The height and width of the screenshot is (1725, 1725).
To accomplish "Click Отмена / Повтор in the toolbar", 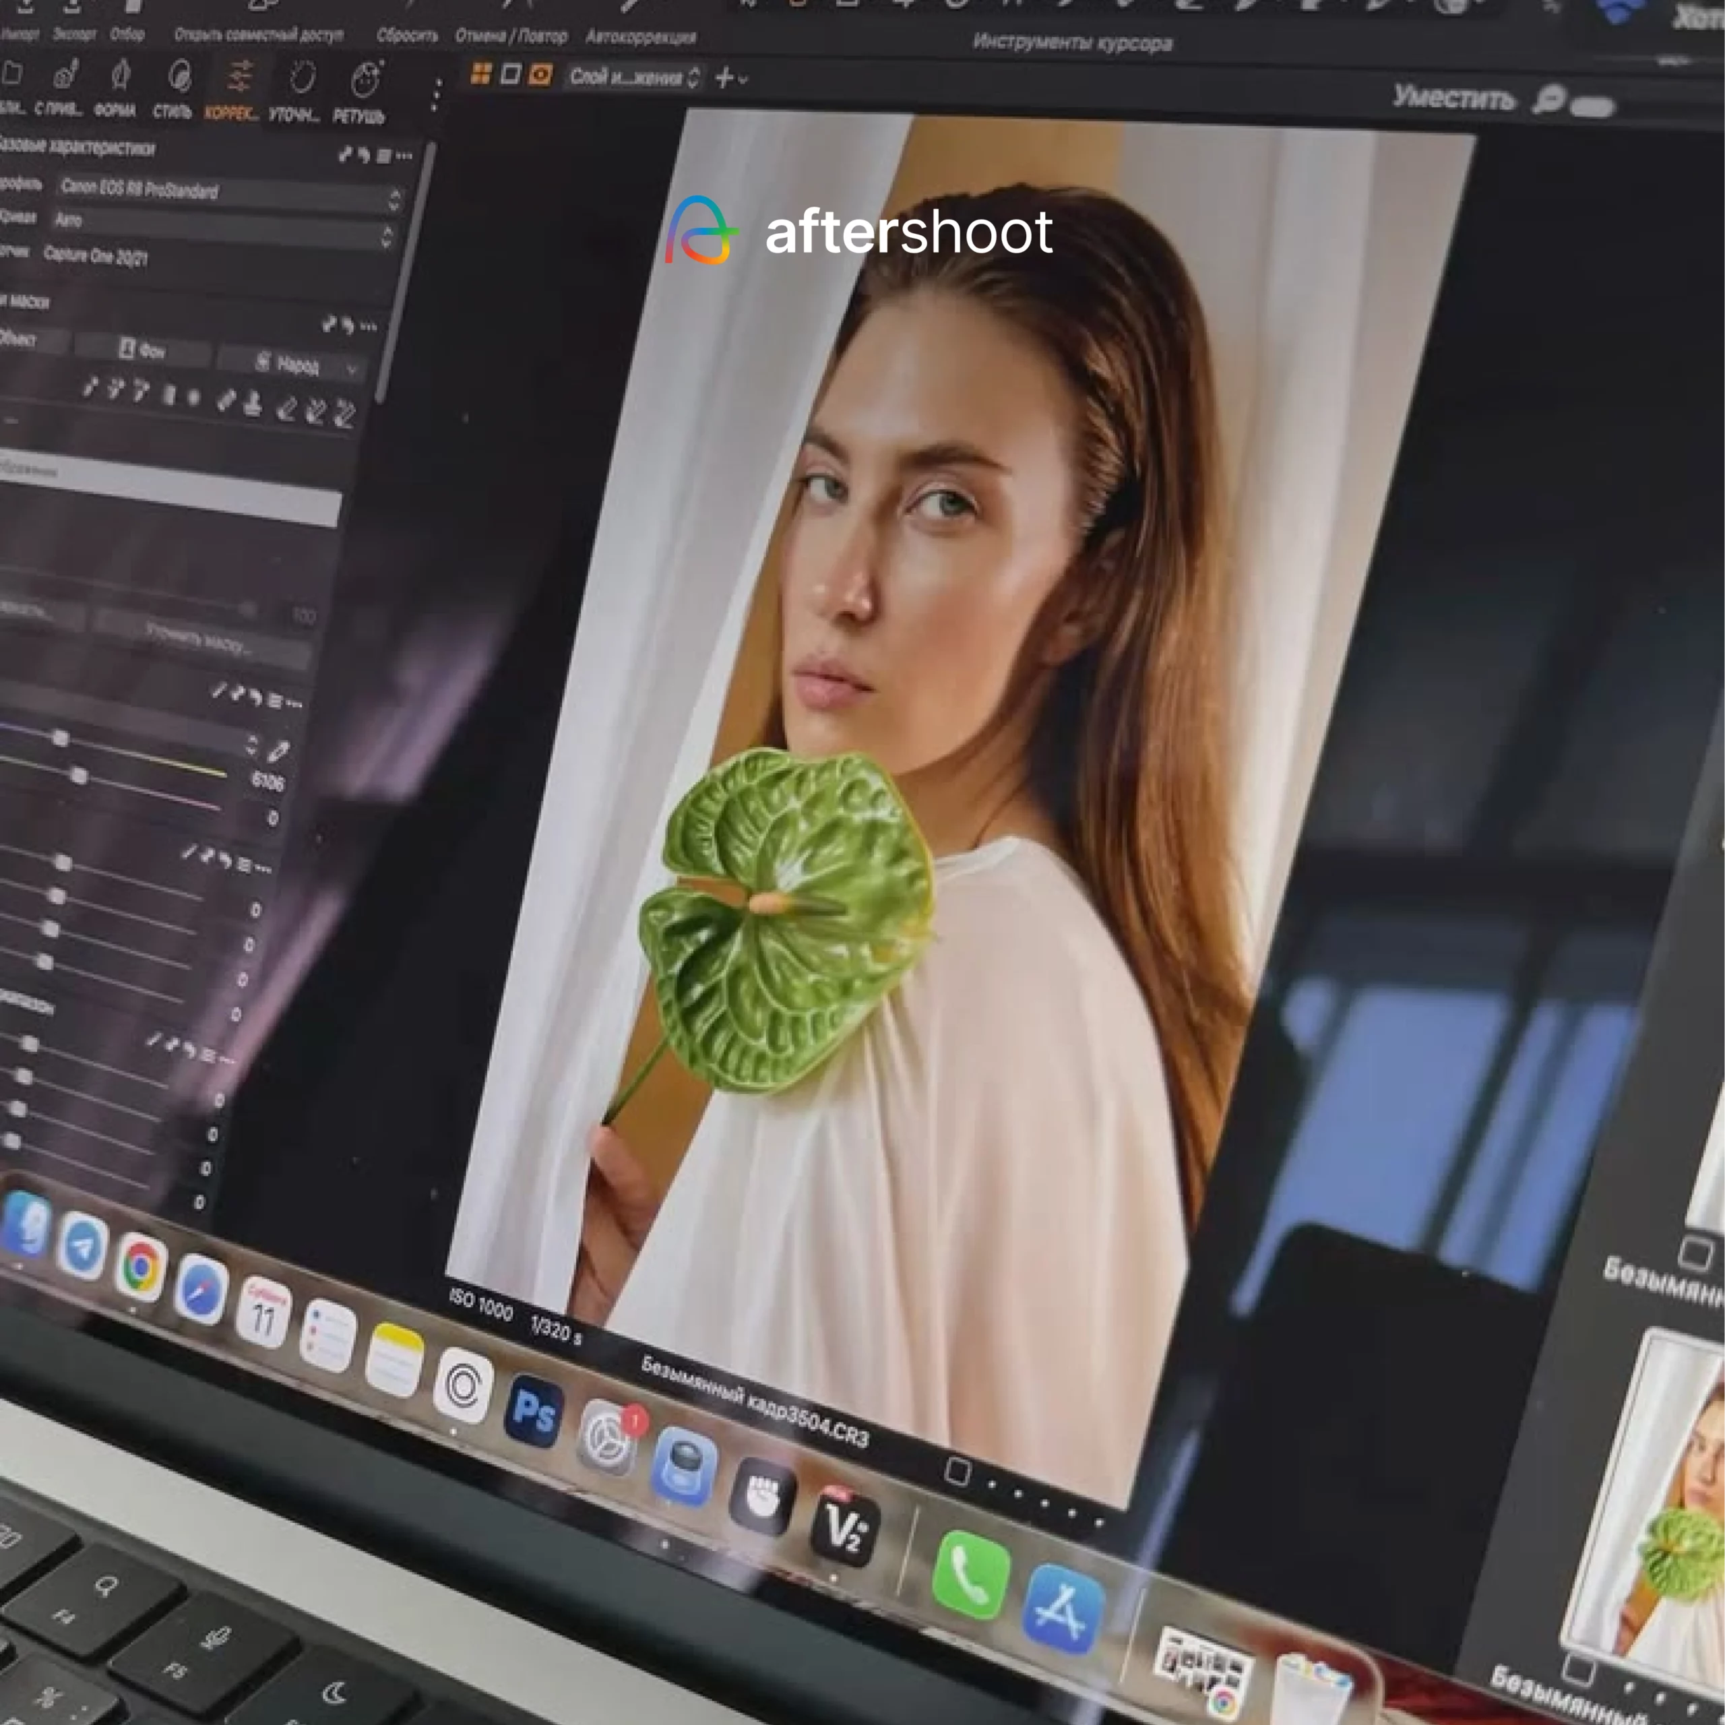I will 511,36.
